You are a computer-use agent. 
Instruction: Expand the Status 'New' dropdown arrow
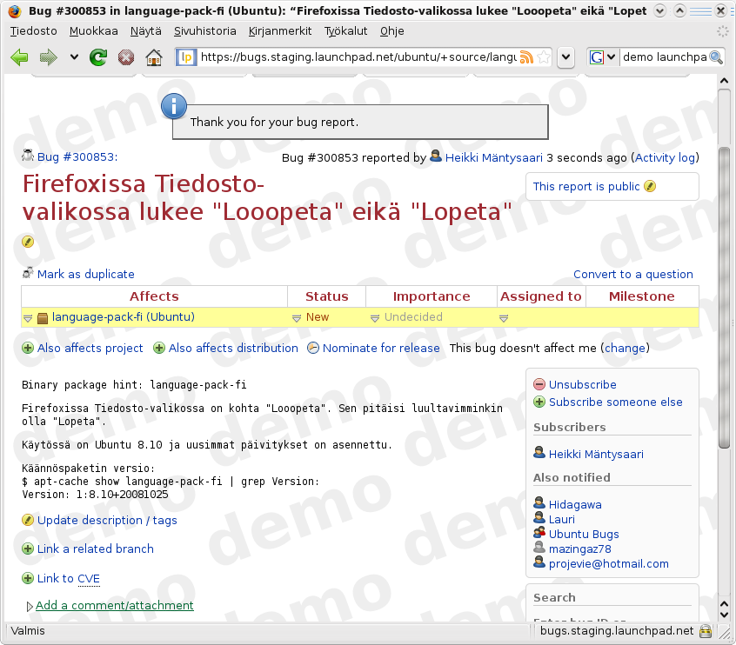click(x=297, y=318)
